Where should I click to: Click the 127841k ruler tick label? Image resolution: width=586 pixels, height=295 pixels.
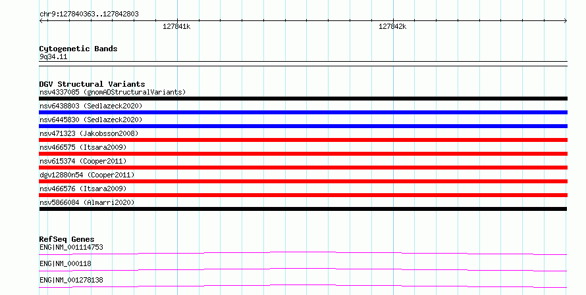tap(176, 26)
